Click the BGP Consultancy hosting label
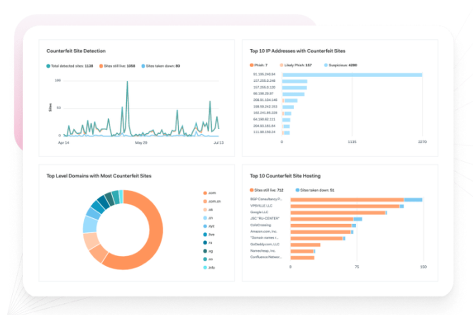Viewport: 473px width, 315px height. (266, 199)
